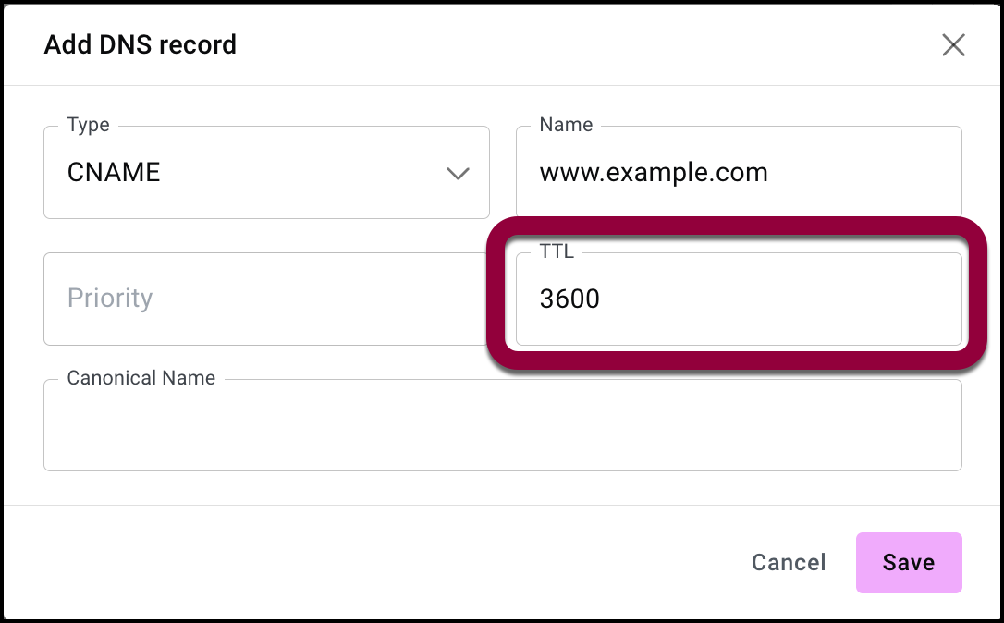Click the Name field label
Viewport: 1004px width, 623px height.
pos(566,125)
